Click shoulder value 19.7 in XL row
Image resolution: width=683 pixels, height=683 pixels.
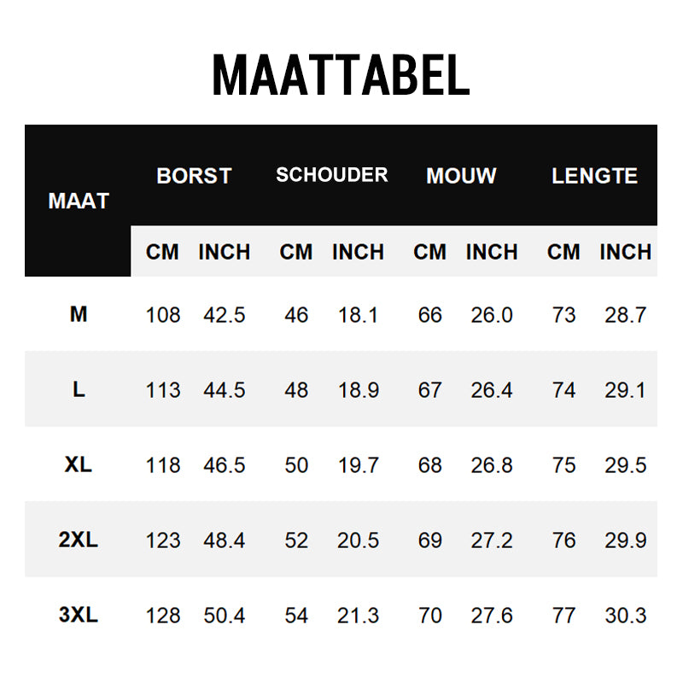point(358,465)
